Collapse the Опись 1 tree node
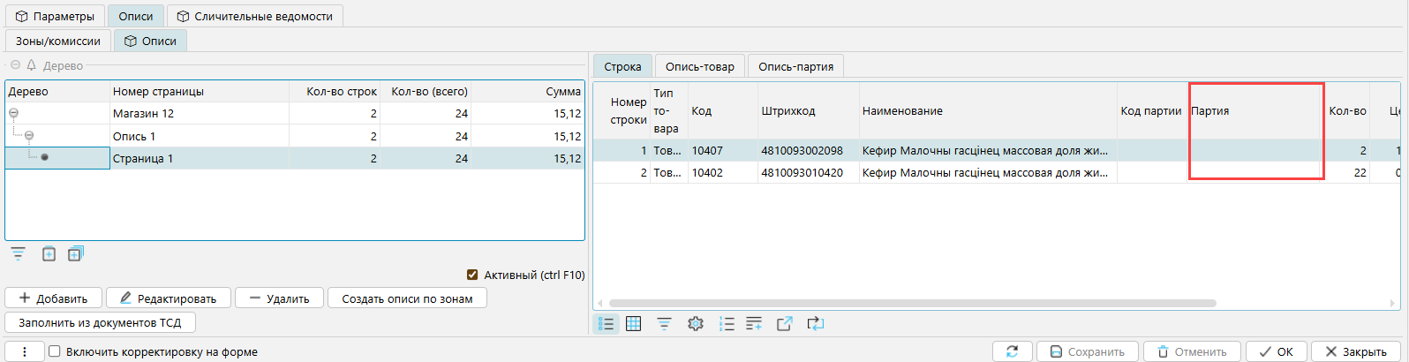The height and width of the screenshot is (362, 1409). (x=29, y=136)
